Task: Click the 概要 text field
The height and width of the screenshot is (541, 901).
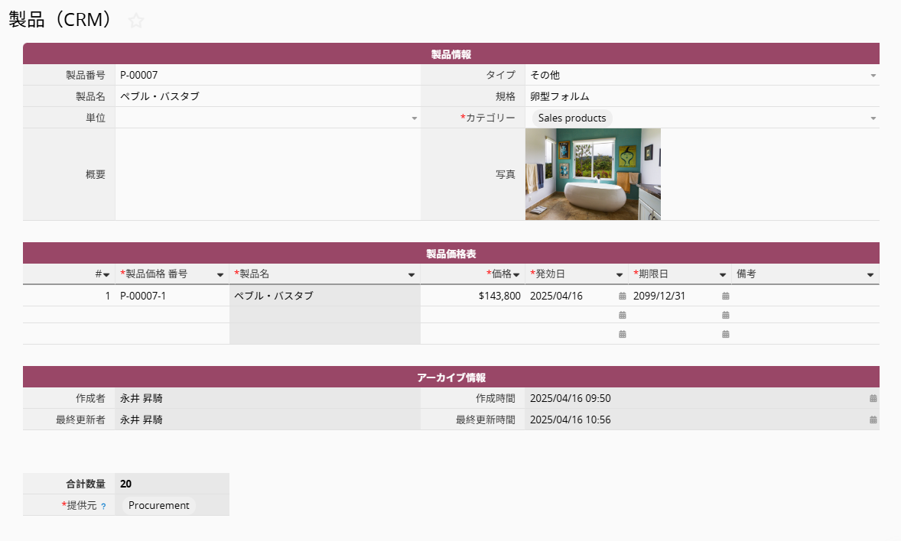Action: [268, 174]
